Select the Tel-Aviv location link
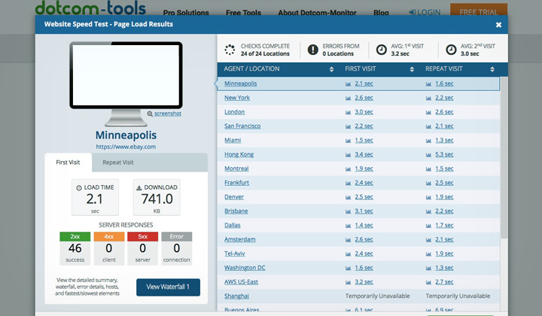The image size is (542, 316). coord(235,254)
